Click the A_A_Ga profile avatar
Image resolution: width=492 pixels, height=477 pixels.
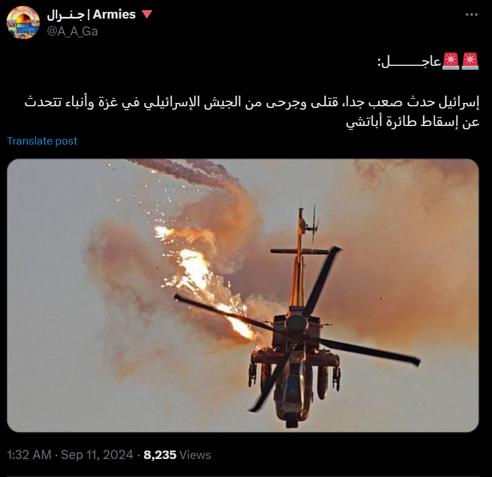click(23, 22)
